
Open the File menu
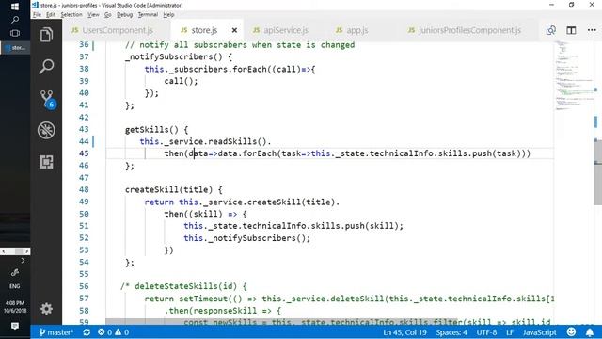tap(37, 15)
